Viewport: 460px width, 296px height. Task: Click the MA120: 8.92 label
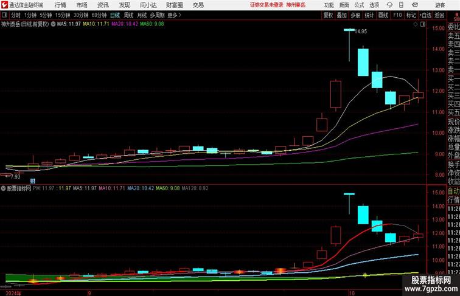point(195,188)
